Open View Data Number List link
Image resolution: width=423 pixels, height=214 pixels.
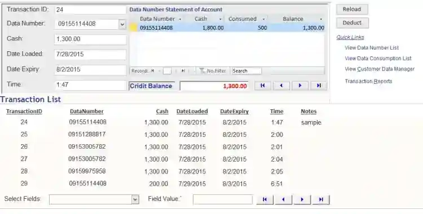(372, 48)
